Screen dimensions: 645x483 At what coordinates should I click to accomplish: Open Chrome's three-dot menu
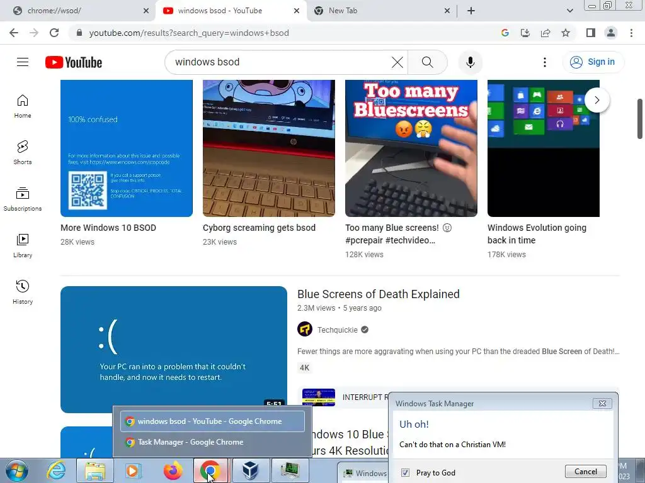(631, 33)
